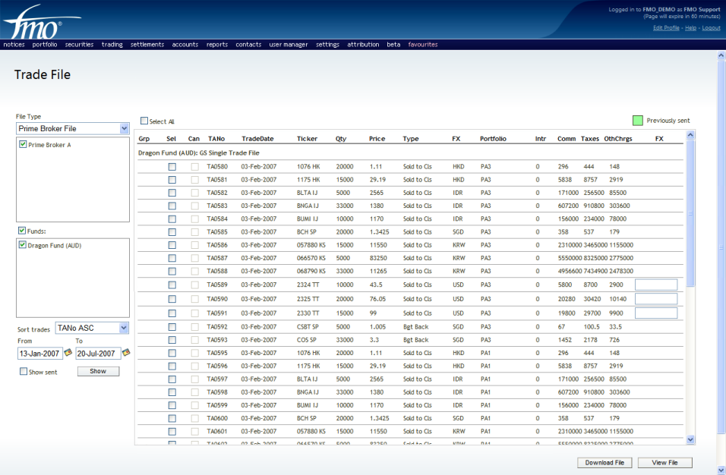Select trade TA0597 checkbox

(x=172, y=379)
